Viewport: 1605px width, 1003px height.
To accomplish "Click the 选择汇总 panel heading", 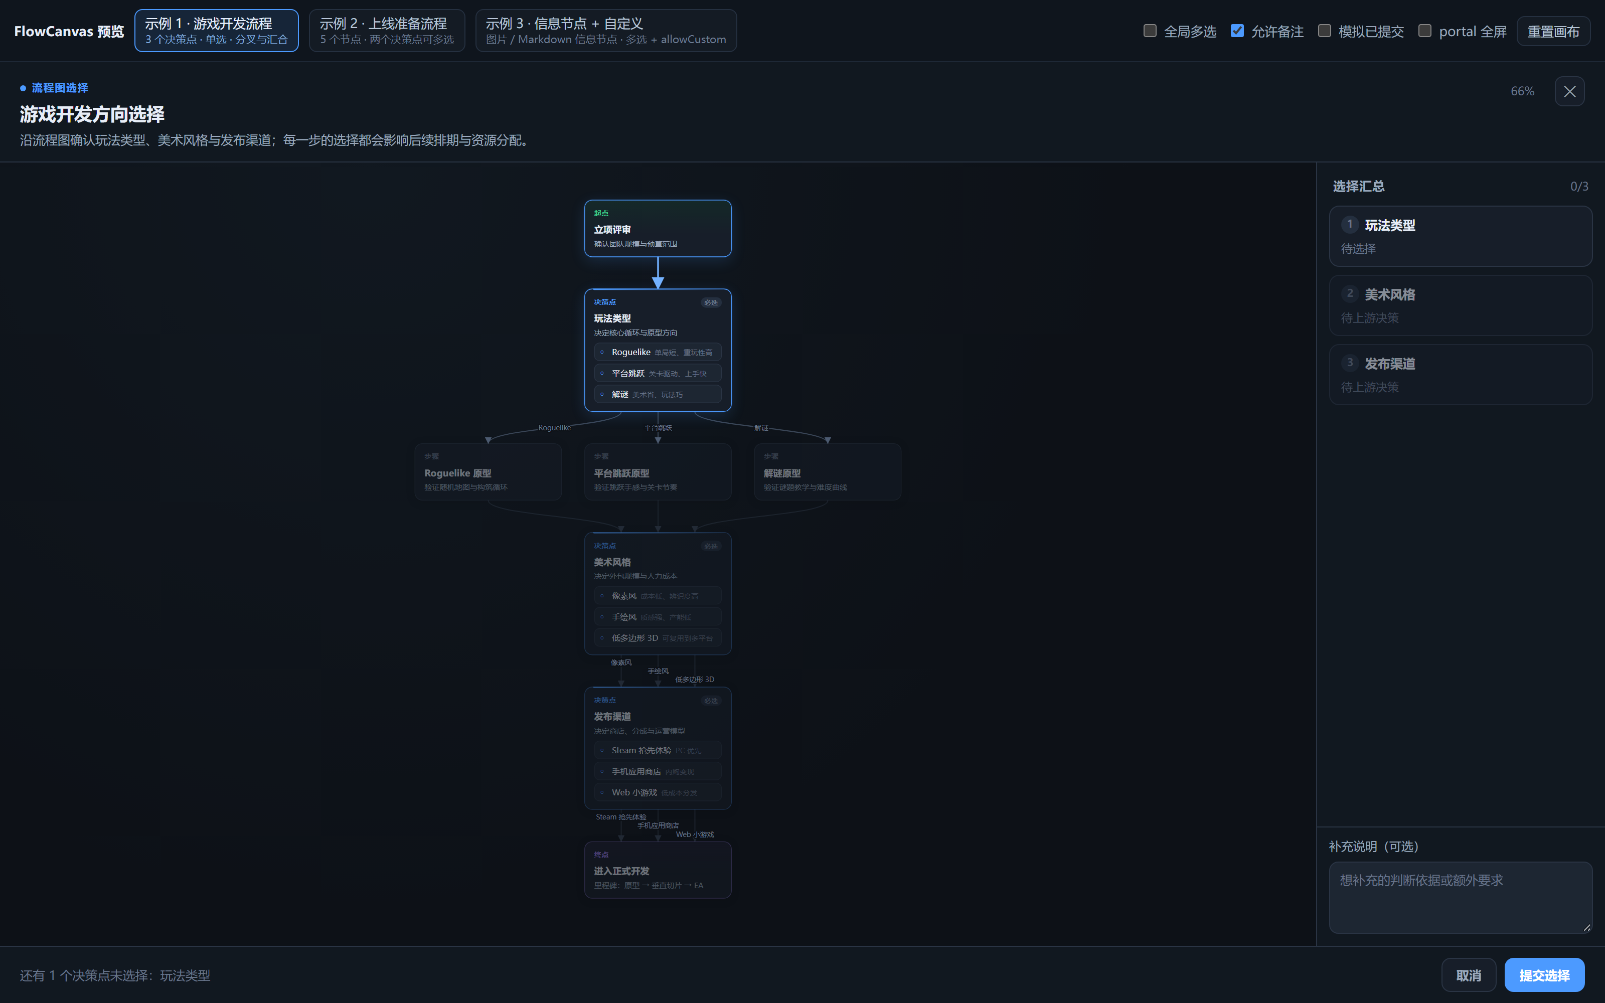I will [x=1358, y=187].
